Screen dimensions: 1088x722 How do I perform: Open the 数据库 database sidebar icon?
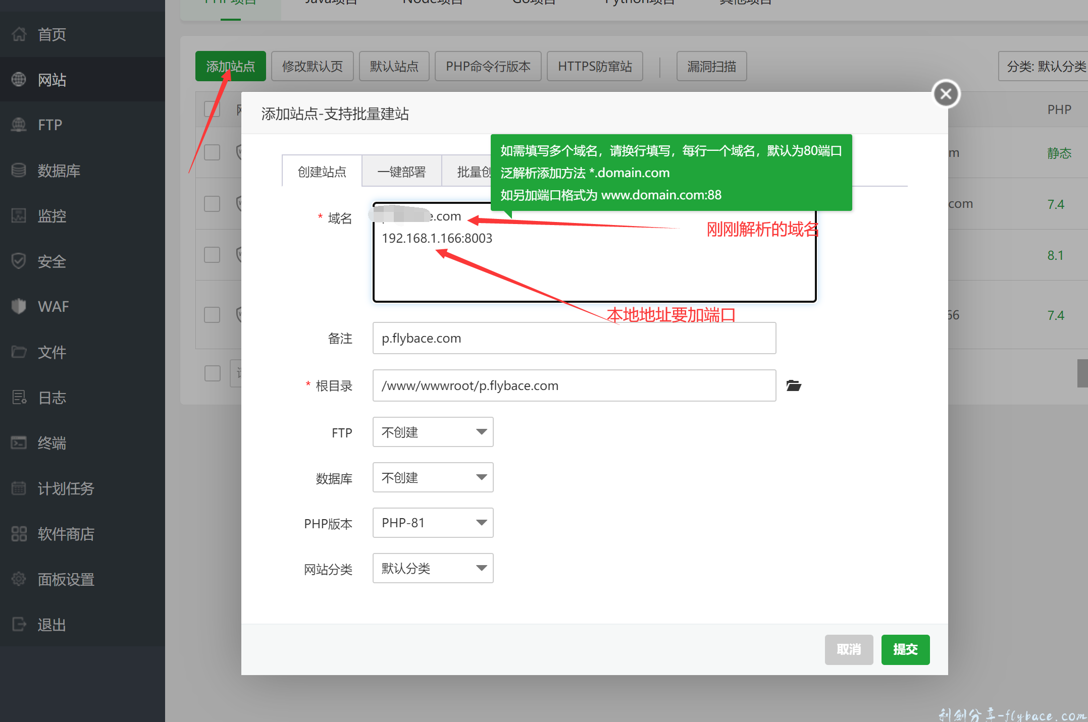tap(19, 171)
